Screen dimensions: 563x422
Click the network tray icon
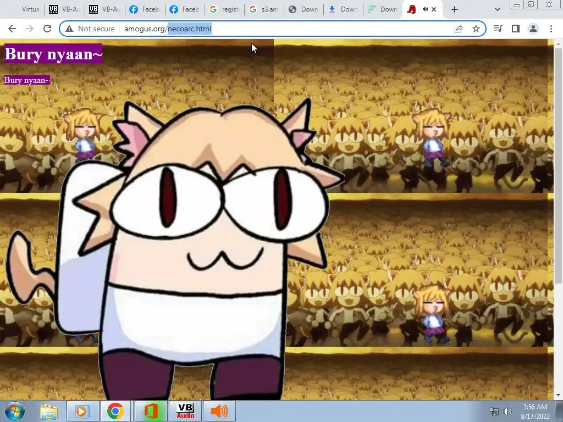coord(494,412)
